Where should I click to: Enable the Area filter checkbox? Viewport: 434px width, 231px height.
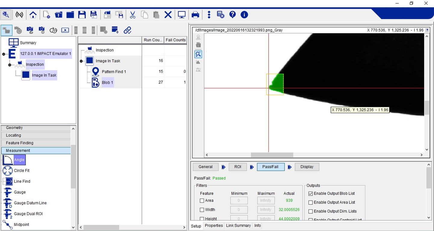202,201
